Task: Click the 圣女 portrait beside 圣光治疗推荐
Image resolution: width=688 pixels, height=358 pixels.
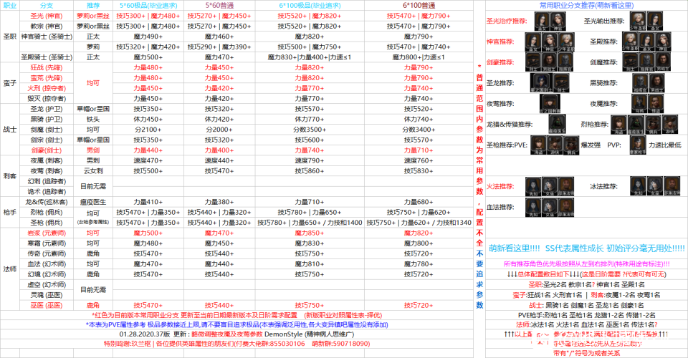Action: coord(542,21)
